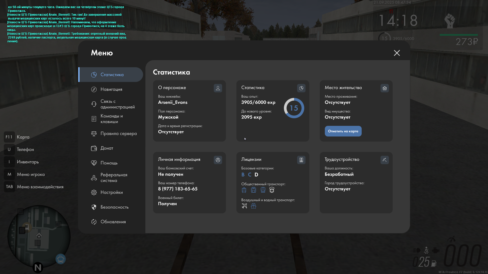This screenshot has width=488, height=274.
Task: Click the bus icon on the minimap
Action: pyautogui.click(x=60, y=259)
